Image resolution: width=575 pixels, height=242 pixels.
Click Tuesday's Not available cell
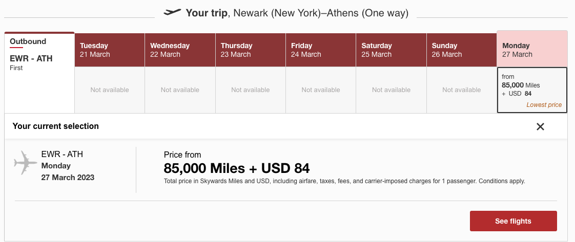coord(110,90)
